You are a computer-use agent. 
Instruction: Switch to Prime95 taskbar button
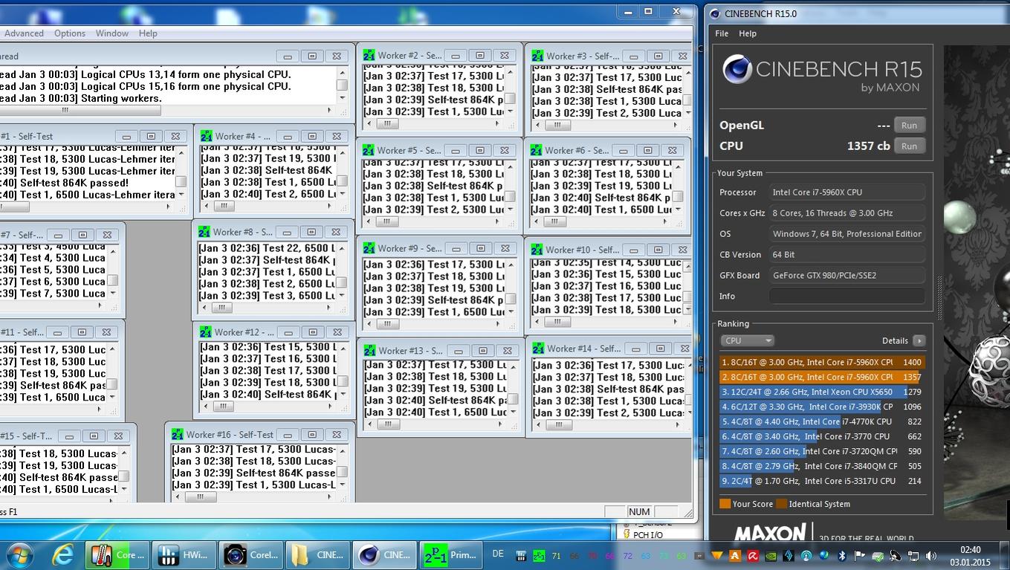tap(452, 554)
